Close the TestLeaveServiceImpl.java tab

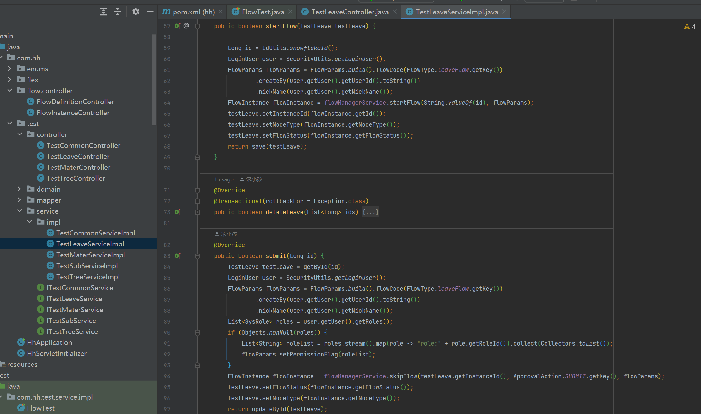point(504,12)
